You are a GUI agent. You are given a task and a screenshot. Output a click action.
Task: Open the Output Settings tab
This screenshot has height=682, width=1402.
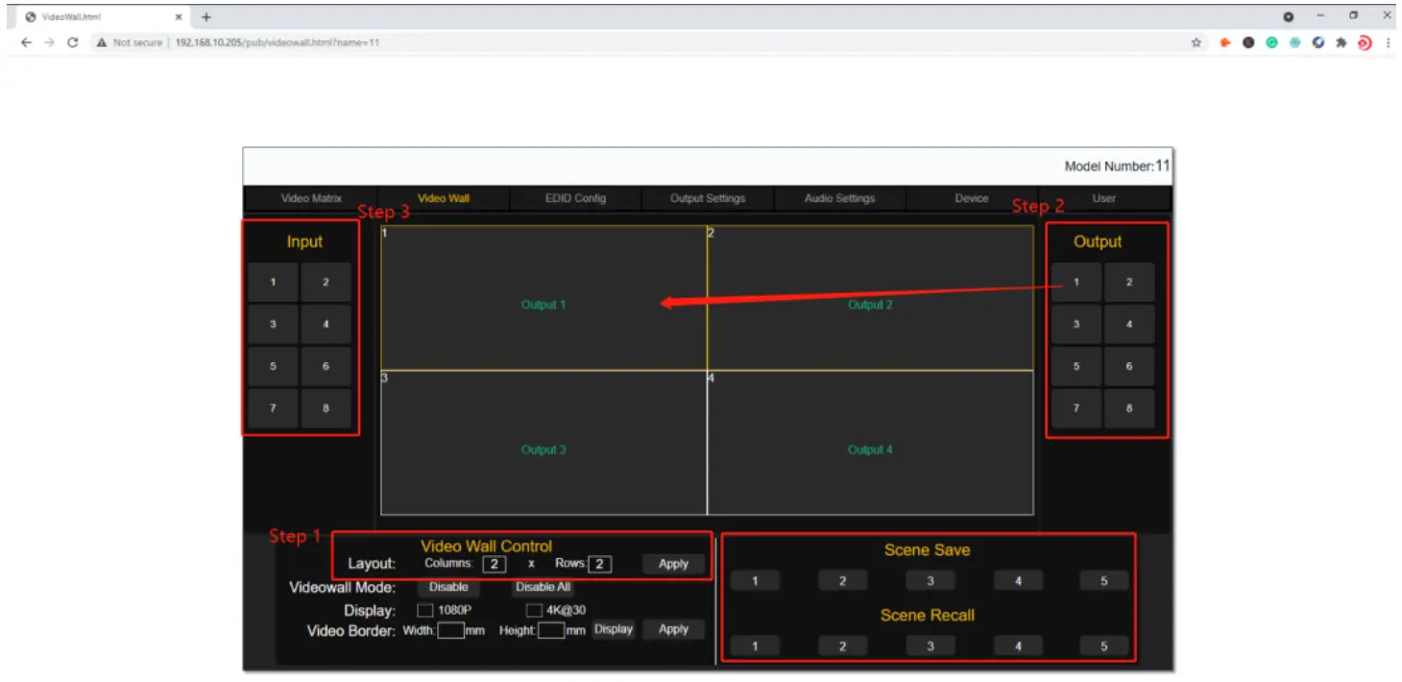click(708, 199)
